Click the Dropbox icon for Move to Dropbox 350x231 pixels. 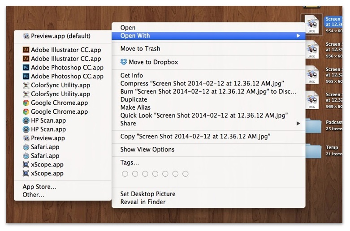tap(124, 62)
